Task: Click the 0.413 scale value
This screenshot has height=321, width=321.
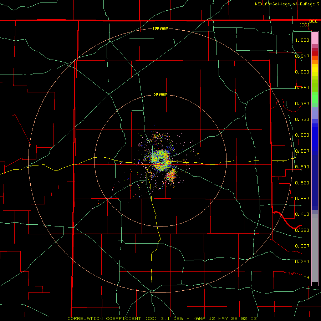Action: (x=302, y=214)
